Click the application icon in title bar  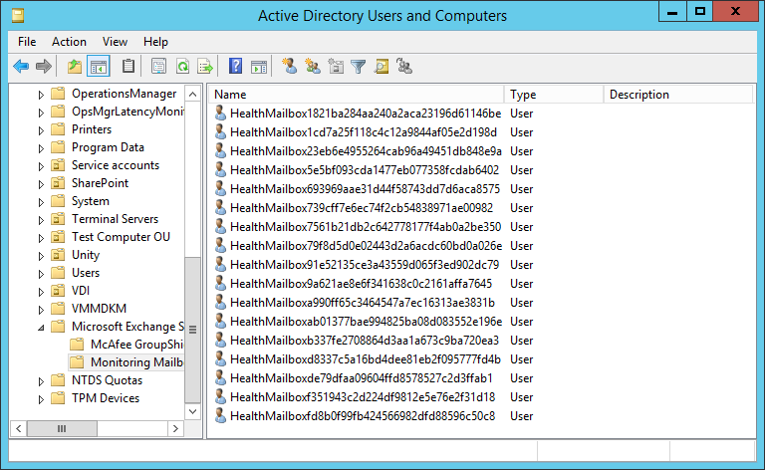(18, 16)
